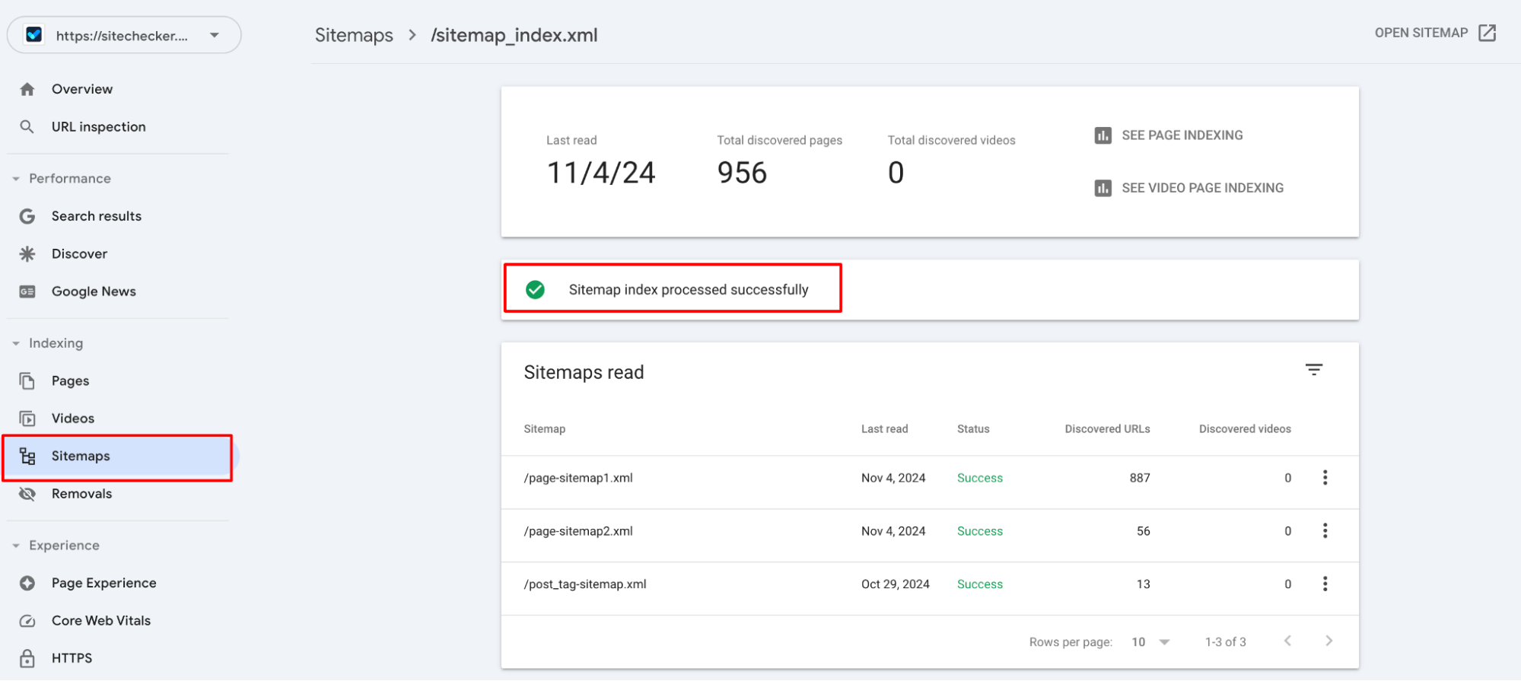Click the open-in-new-tab icon
The width and height of the screenshot is (1521, 681).
point(1488,33)
